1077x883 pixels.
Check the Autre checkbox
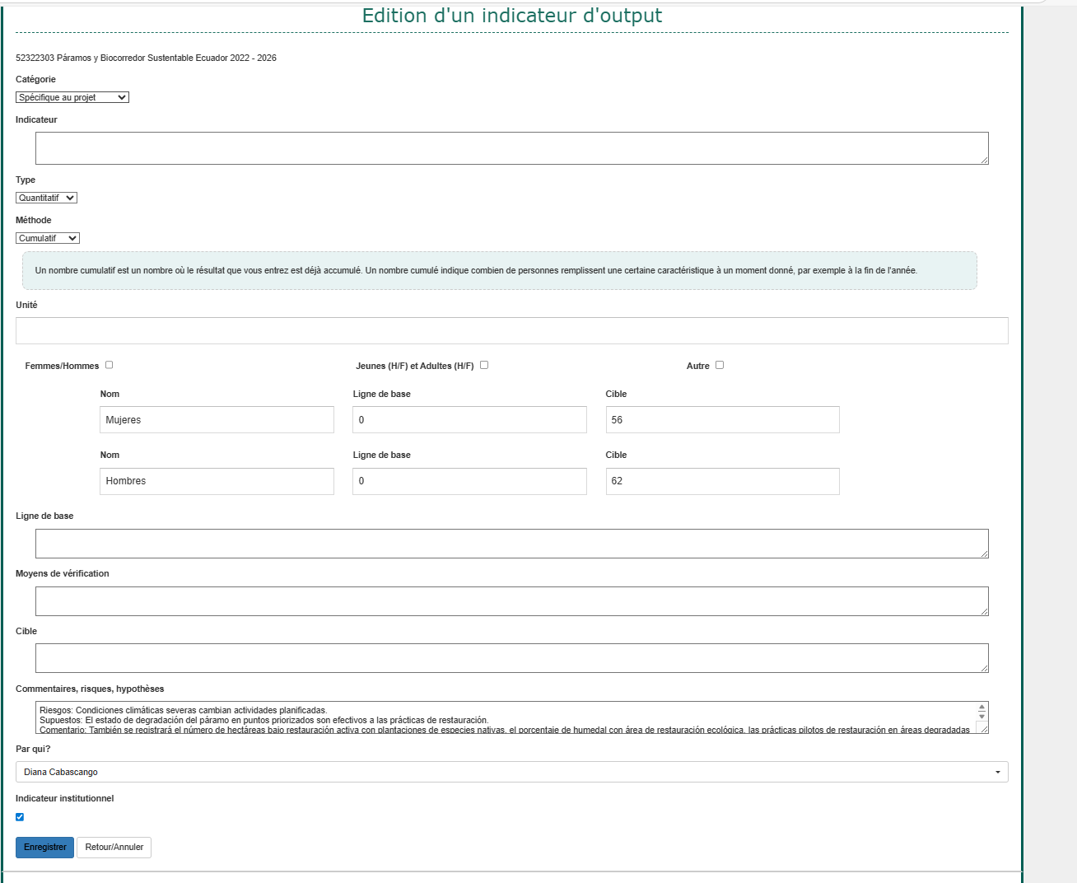[x=720, y=365]
